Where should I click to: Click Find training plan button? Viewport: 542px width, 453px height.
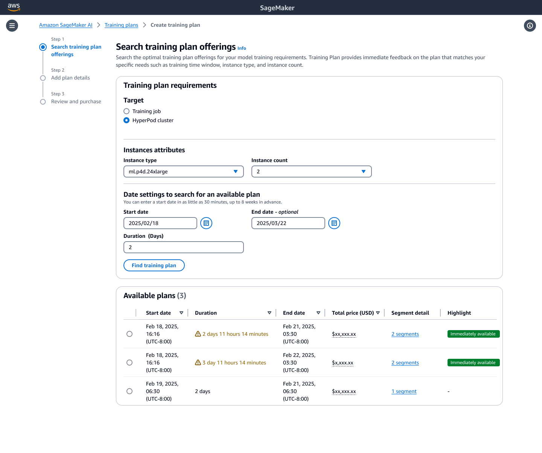pyautogui.click(x=154, y=265)
